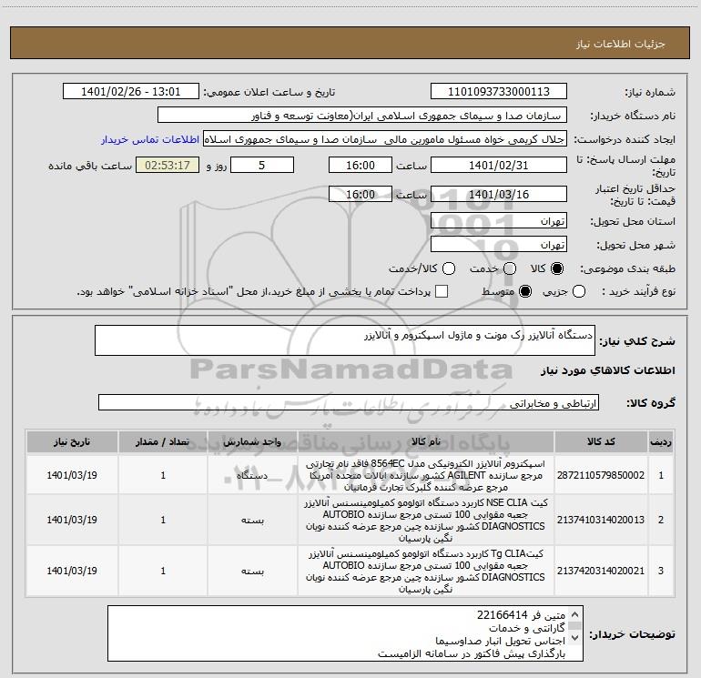Screen dimensions: 701x678
Task: Select جزیی purchase type radio
Action: coord(579,291)
